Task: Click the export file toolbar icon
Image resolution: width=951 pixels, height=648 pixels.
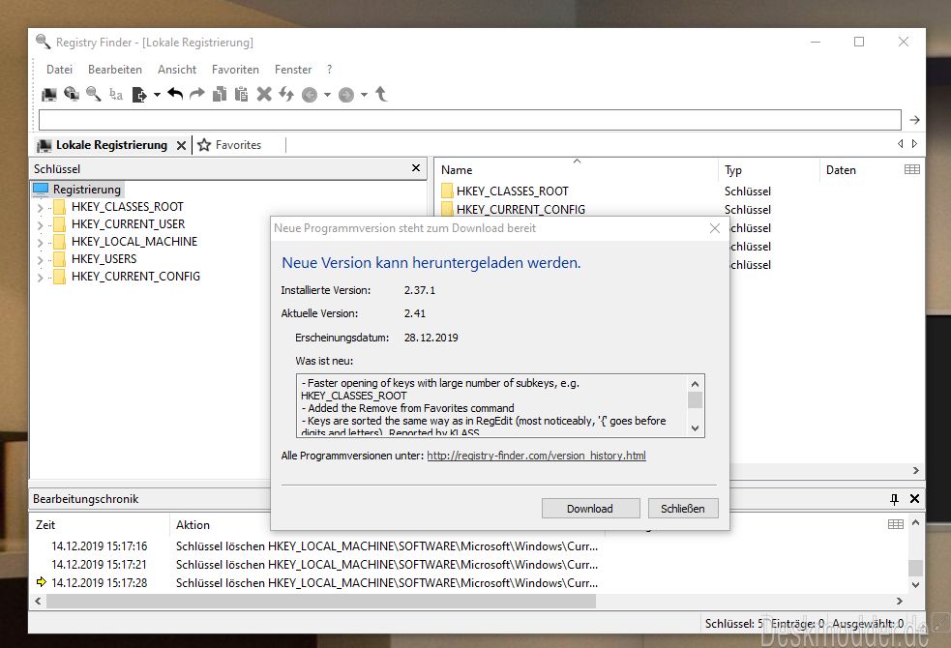Action: point(139,95)
